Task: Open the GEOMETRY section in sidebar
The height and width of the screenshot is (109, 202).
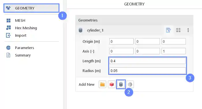Action: pyautogui.click(x=31, y=8)
